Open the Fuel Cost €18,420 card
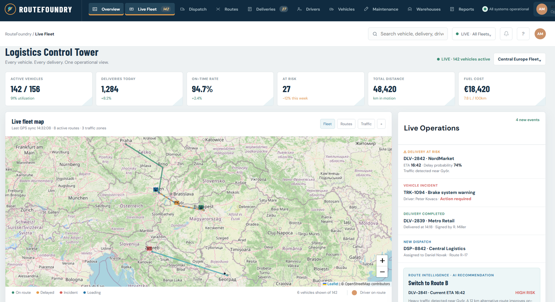555x302 pixels. click(x=502, y=89)
